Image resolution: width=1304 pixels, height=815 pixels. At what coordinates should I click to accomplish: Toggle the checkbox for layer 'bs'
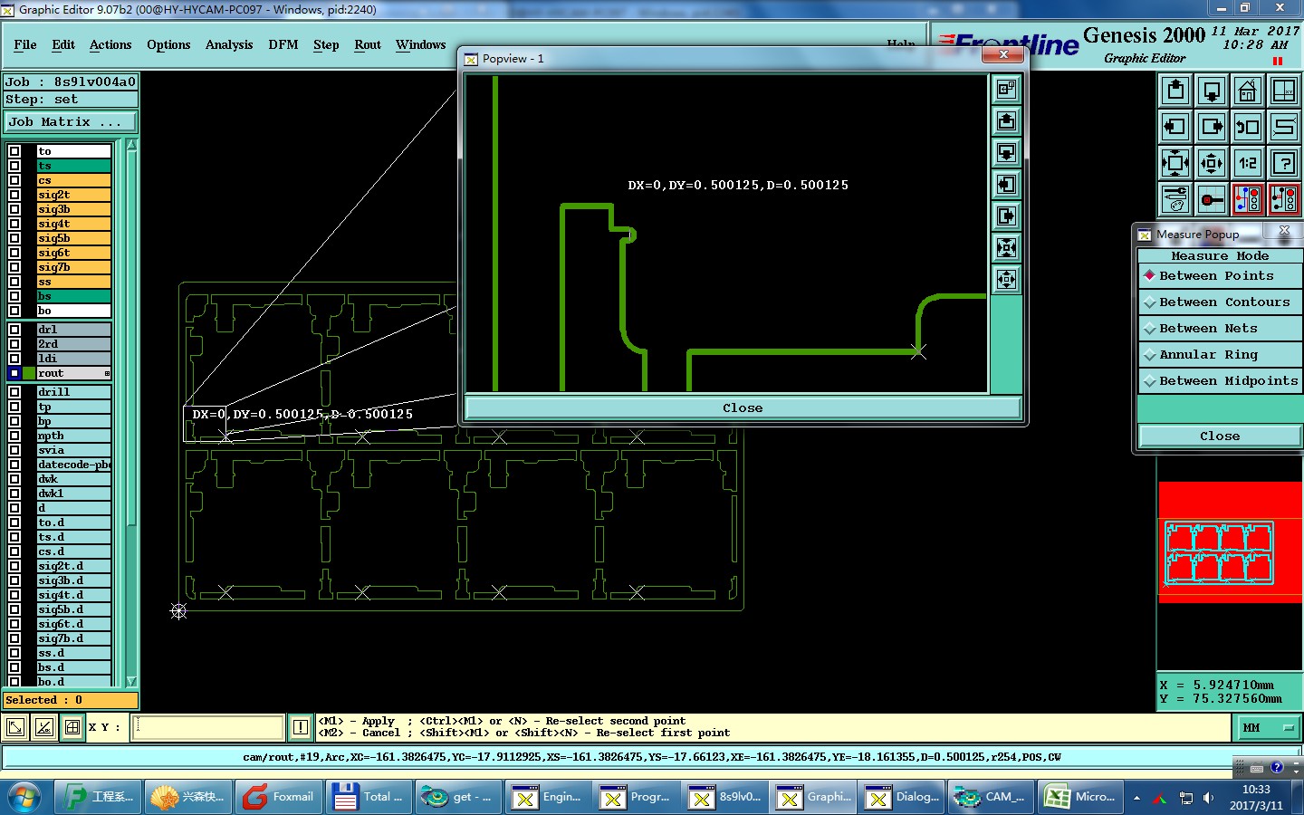coord(14,296)
